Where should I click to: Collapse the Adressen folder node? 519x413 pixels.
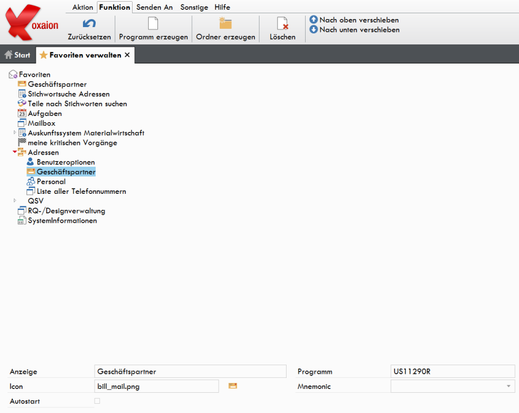pyautogui.click(x=15, y=152)
